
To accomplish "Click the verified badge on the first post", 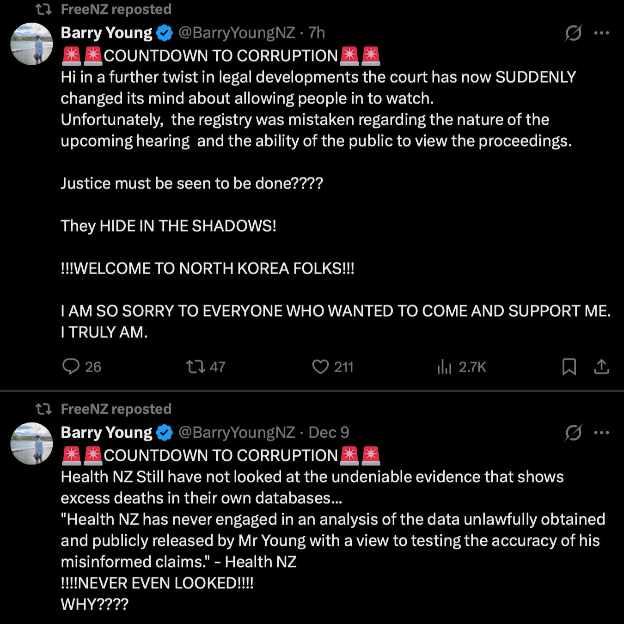I will 165,33.
